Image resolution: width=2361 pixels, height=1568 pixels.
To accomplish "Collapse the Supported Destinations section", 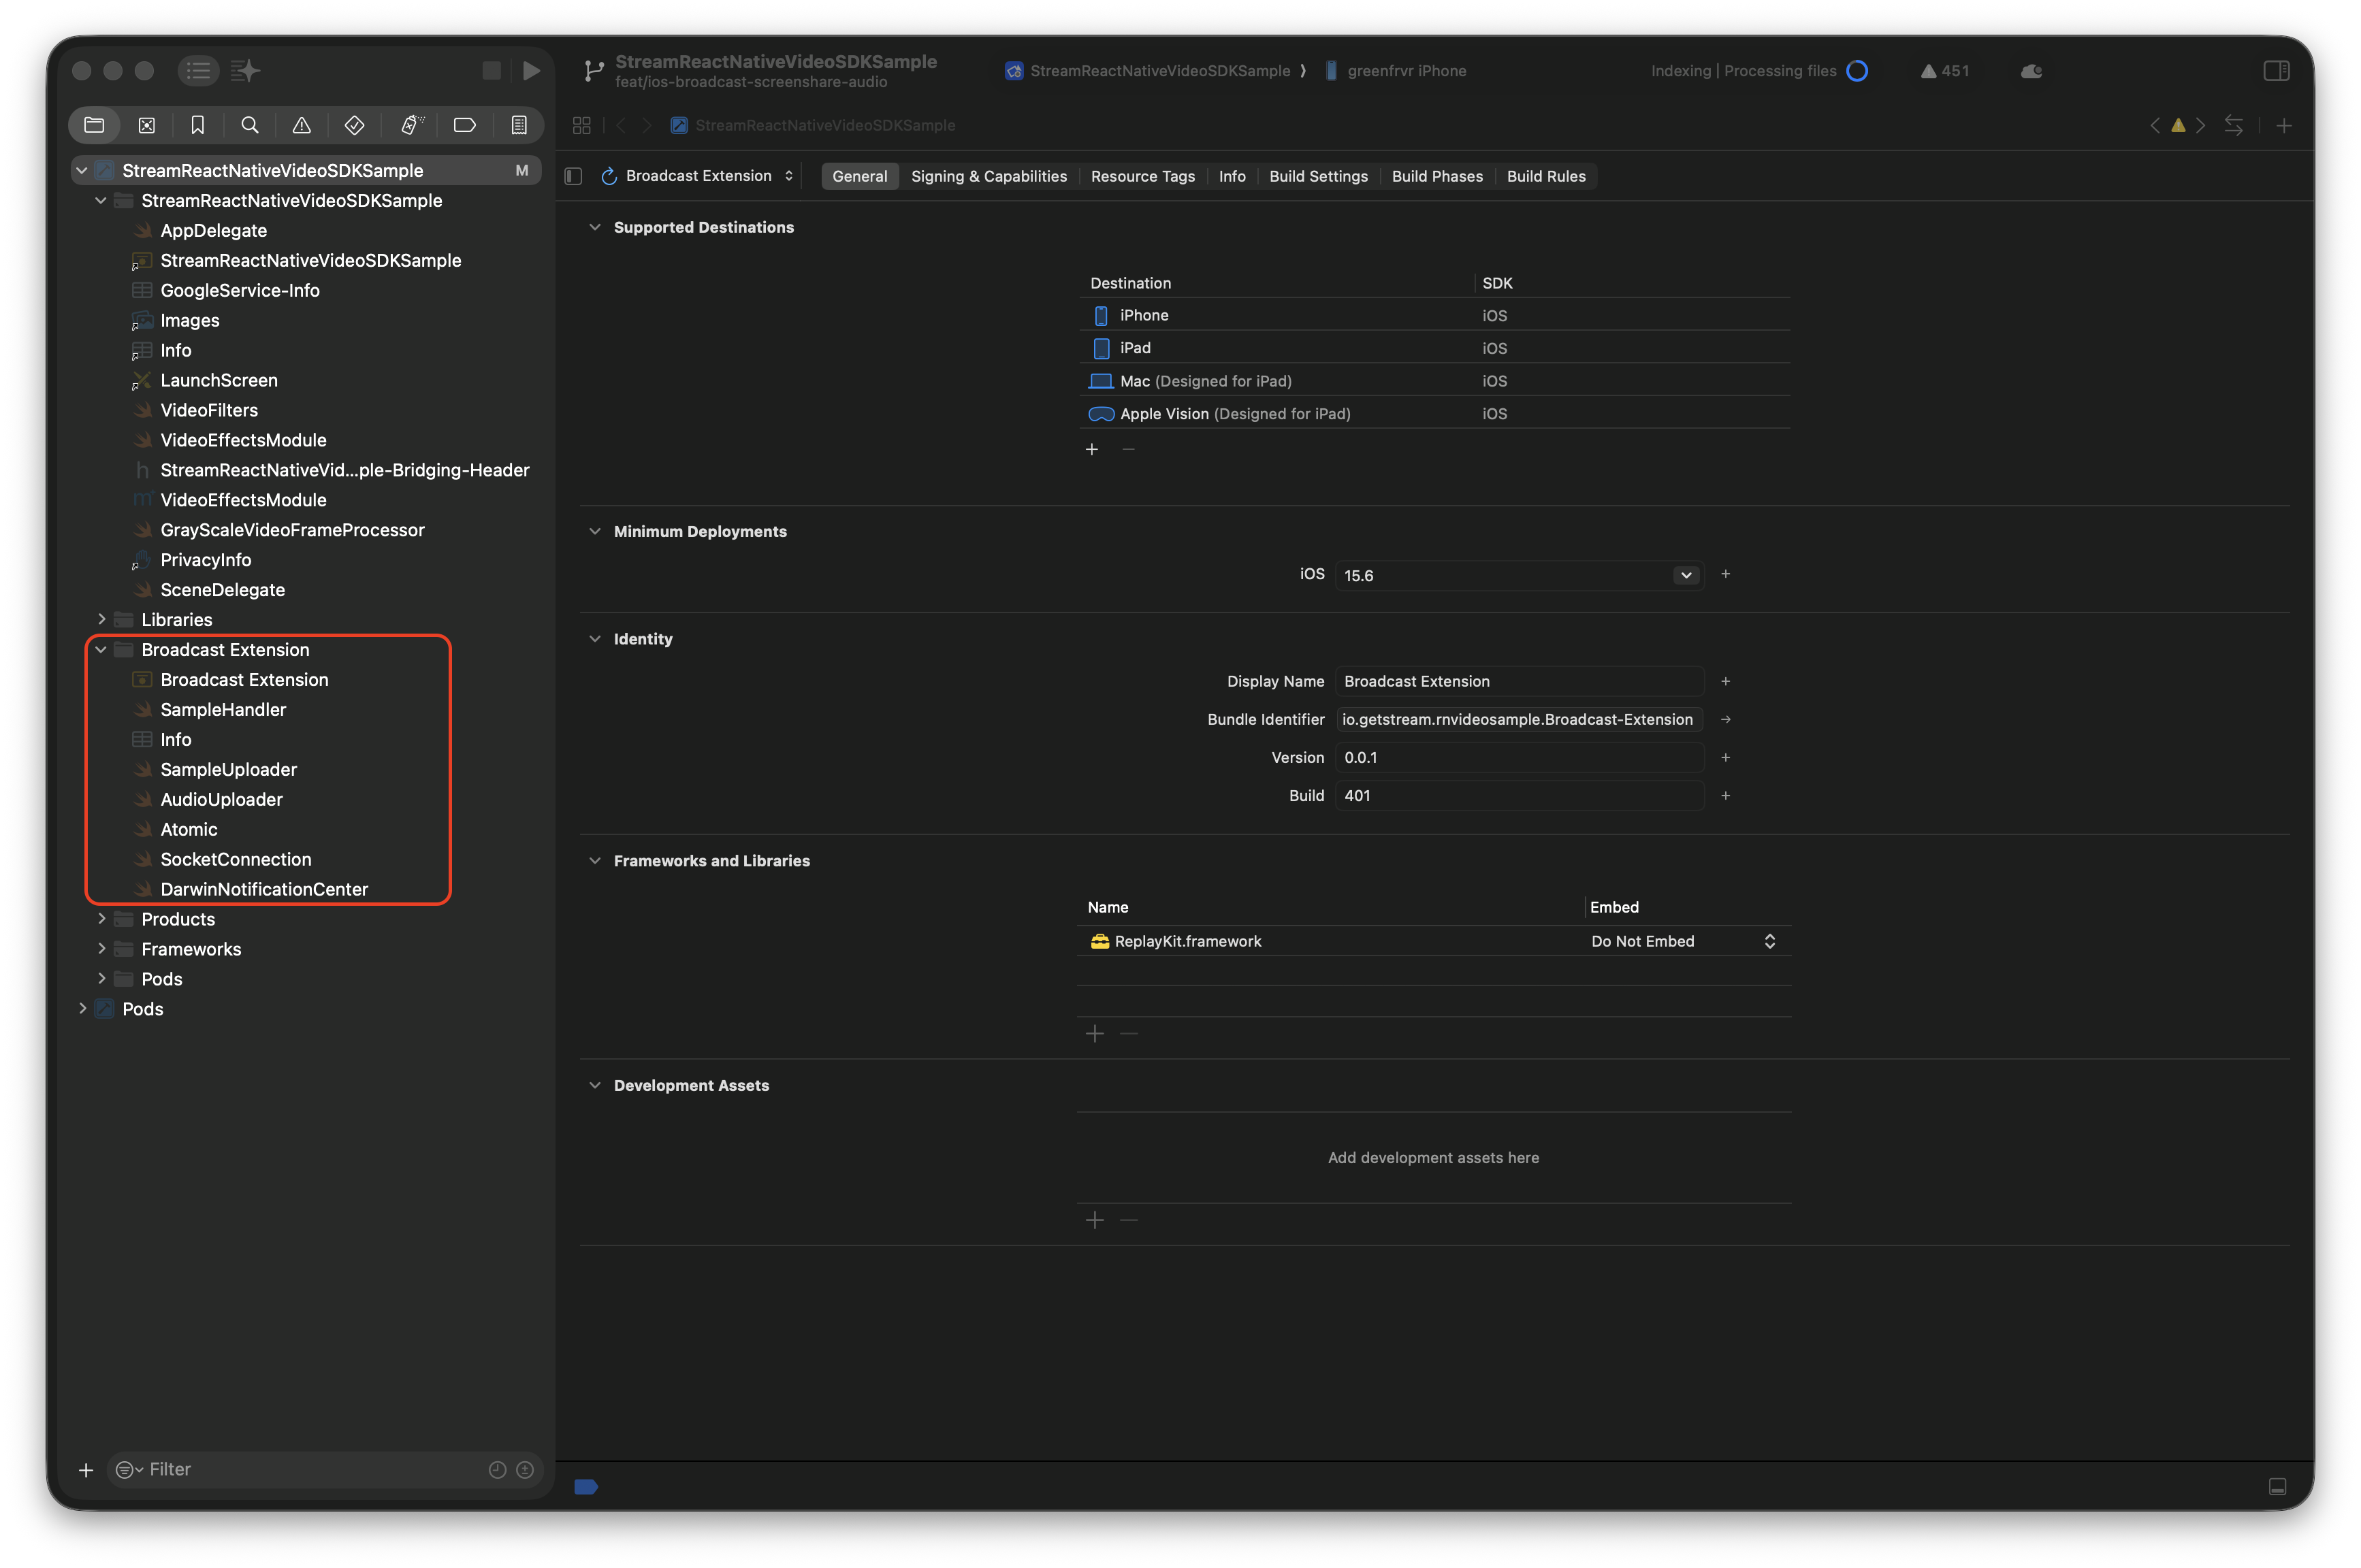I will 595,227.
